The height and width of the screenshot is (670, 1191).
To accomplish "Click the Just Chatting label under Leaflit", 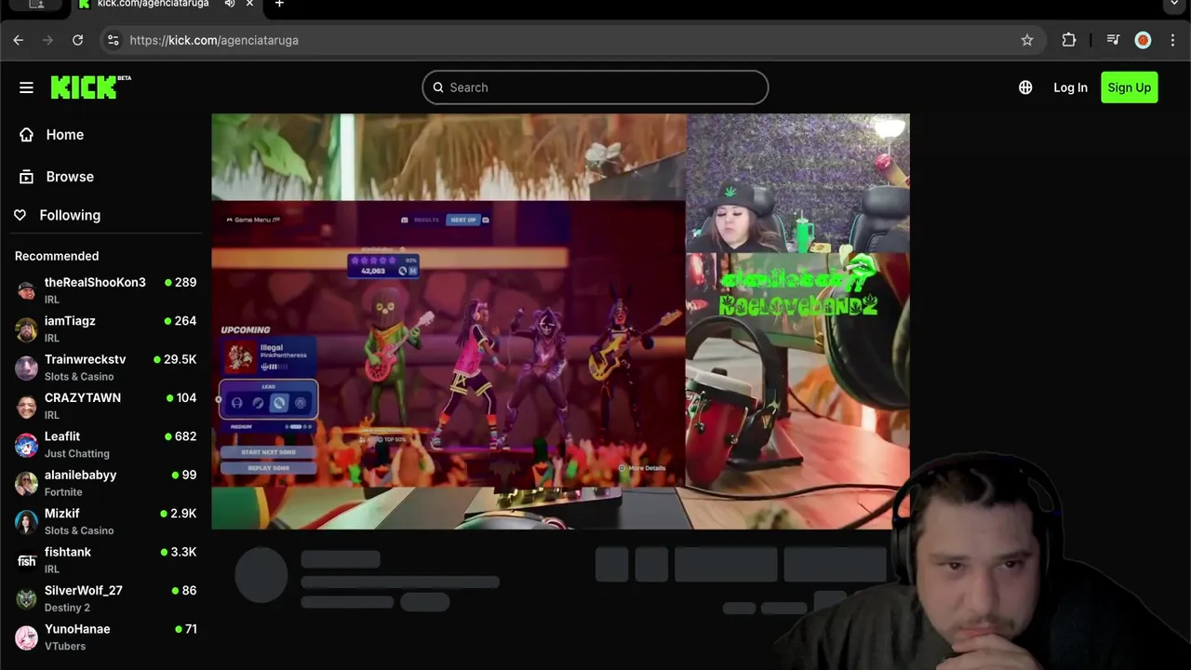I will 77,454.
